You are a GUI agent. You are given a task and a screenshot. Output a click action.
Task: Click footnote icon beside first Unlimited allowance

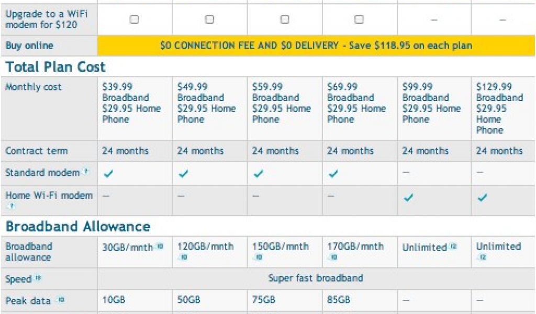coord(453,246)
